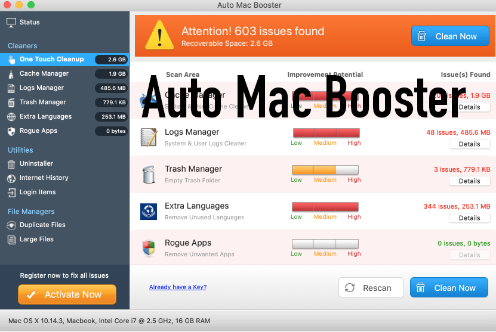Viewport: 496px width, 332px height.
Task: Click the Trash Manager improvement potential bar
Action: 325,170
